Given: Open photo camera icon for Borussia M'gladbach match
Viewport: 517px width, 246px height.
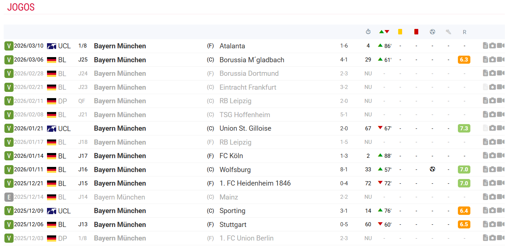Looking at the screenshot, I should (493, 60).
